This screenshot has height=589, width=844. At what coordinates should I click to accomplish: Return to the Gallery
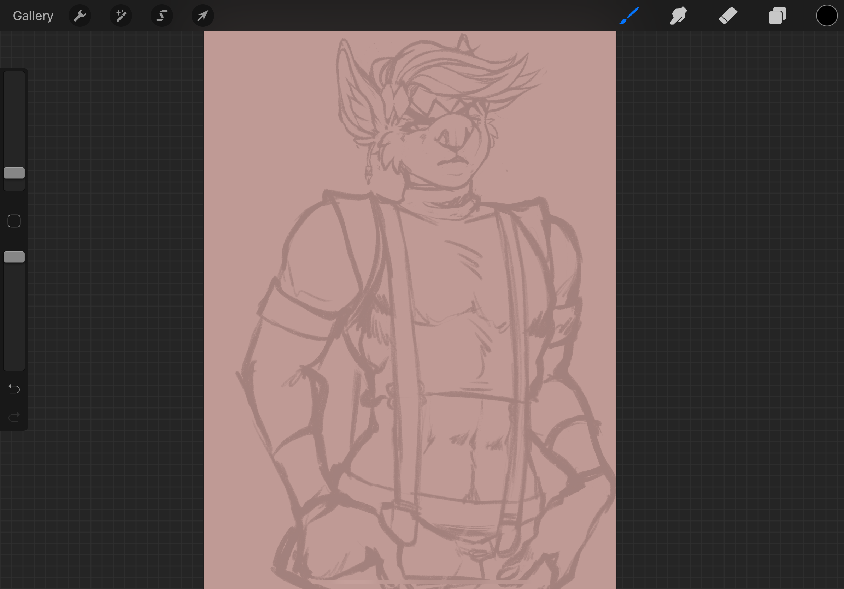click(x=33, y=16)
